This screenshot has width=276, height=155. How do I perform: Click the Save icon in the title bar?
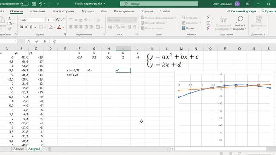click(x=34, y=4)
